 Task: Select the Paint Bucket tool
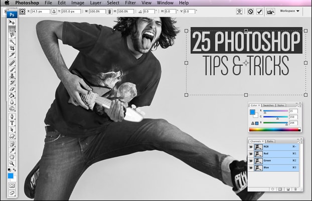(x=12, y=95)
